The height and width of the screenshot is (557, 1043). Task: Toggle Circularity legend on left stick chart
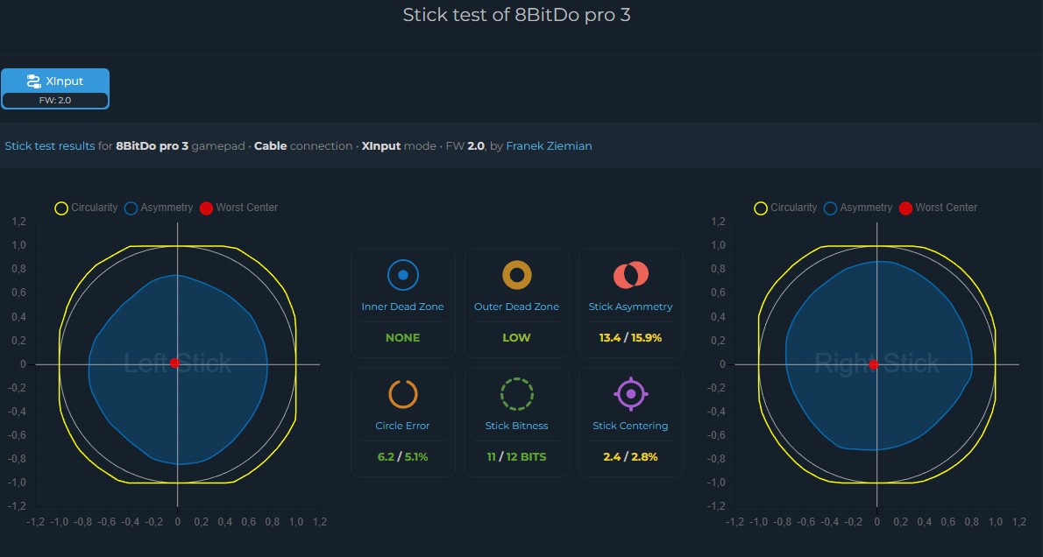point(86,208)
